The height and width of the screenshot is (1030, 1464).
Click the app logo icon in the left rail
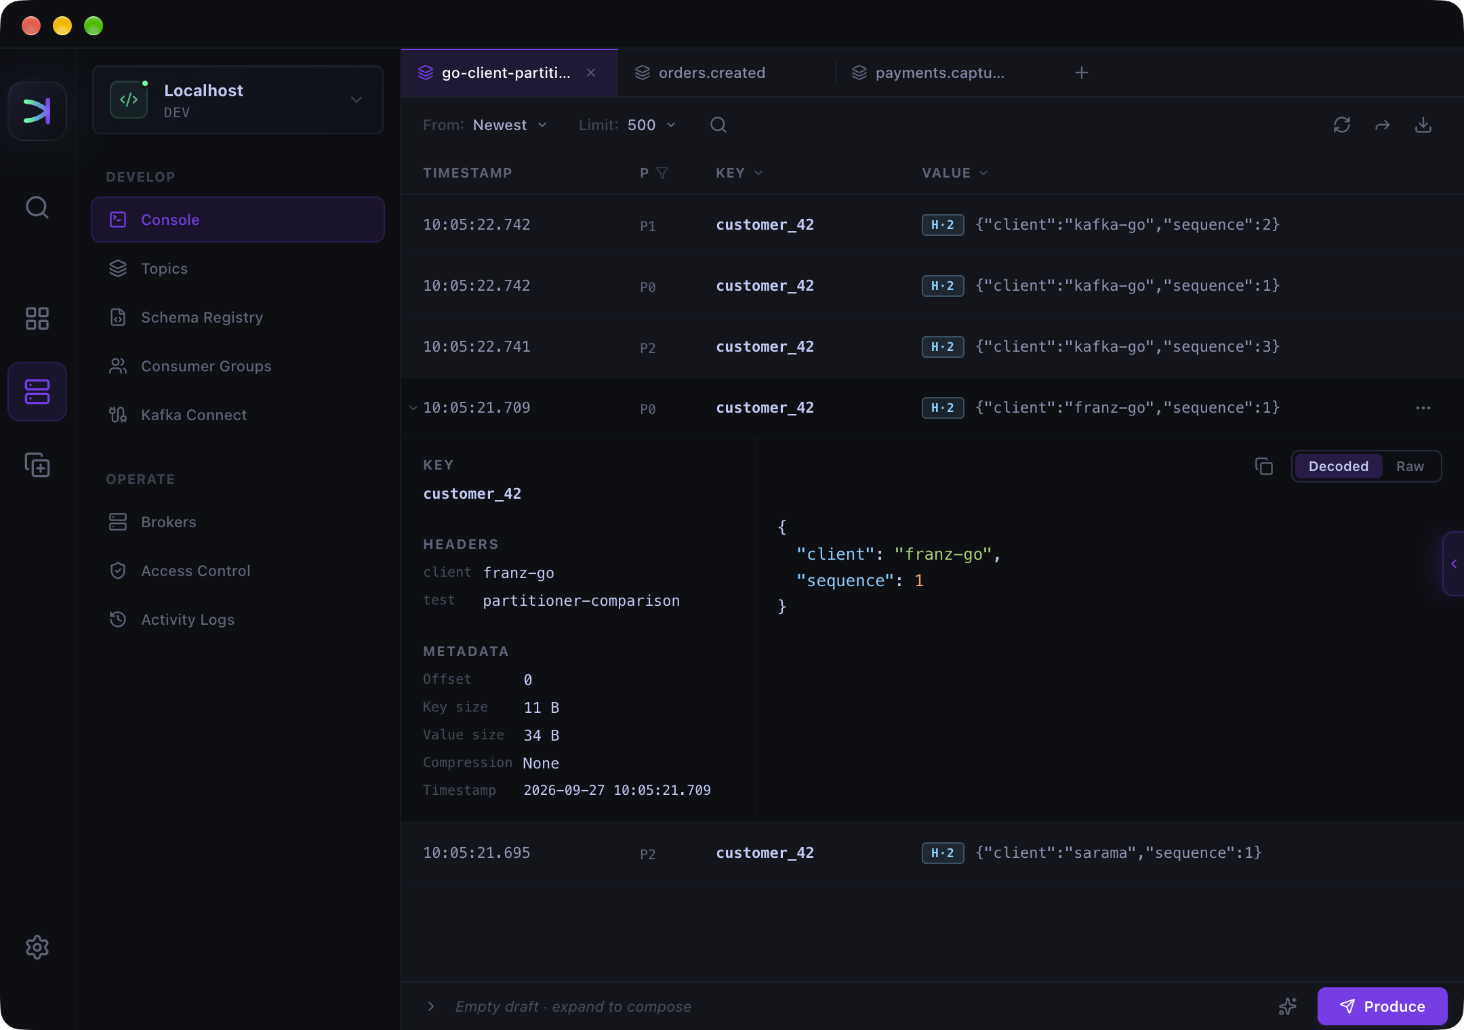pyautogui.click(x=37, y=111)
